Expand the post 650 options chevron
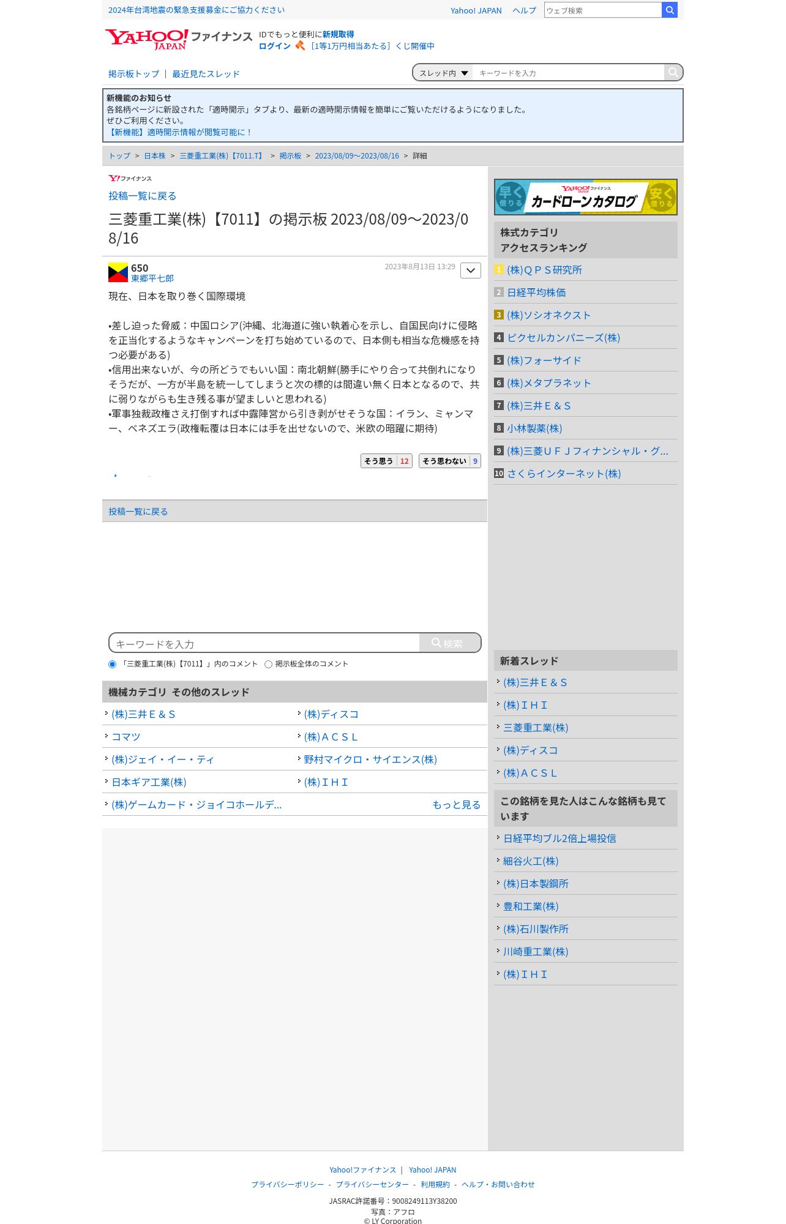 470,271
